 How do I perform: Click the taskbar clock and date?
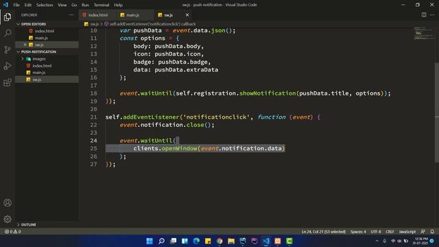click(421, 241)
